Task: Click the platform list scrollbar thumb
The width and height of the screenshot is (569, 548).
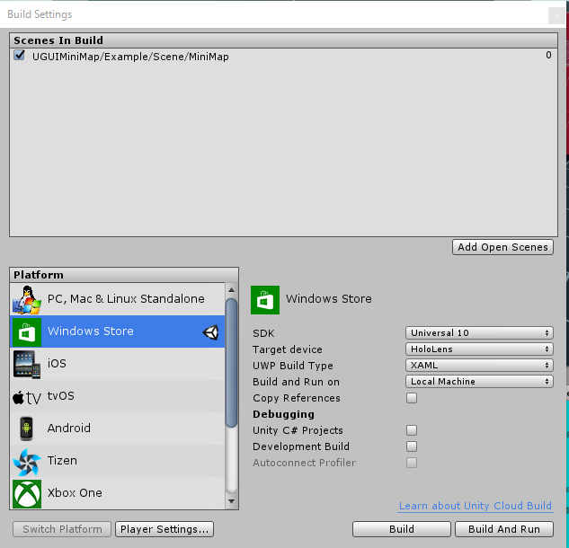Action: pyautogui.click(x=232, y=363)
